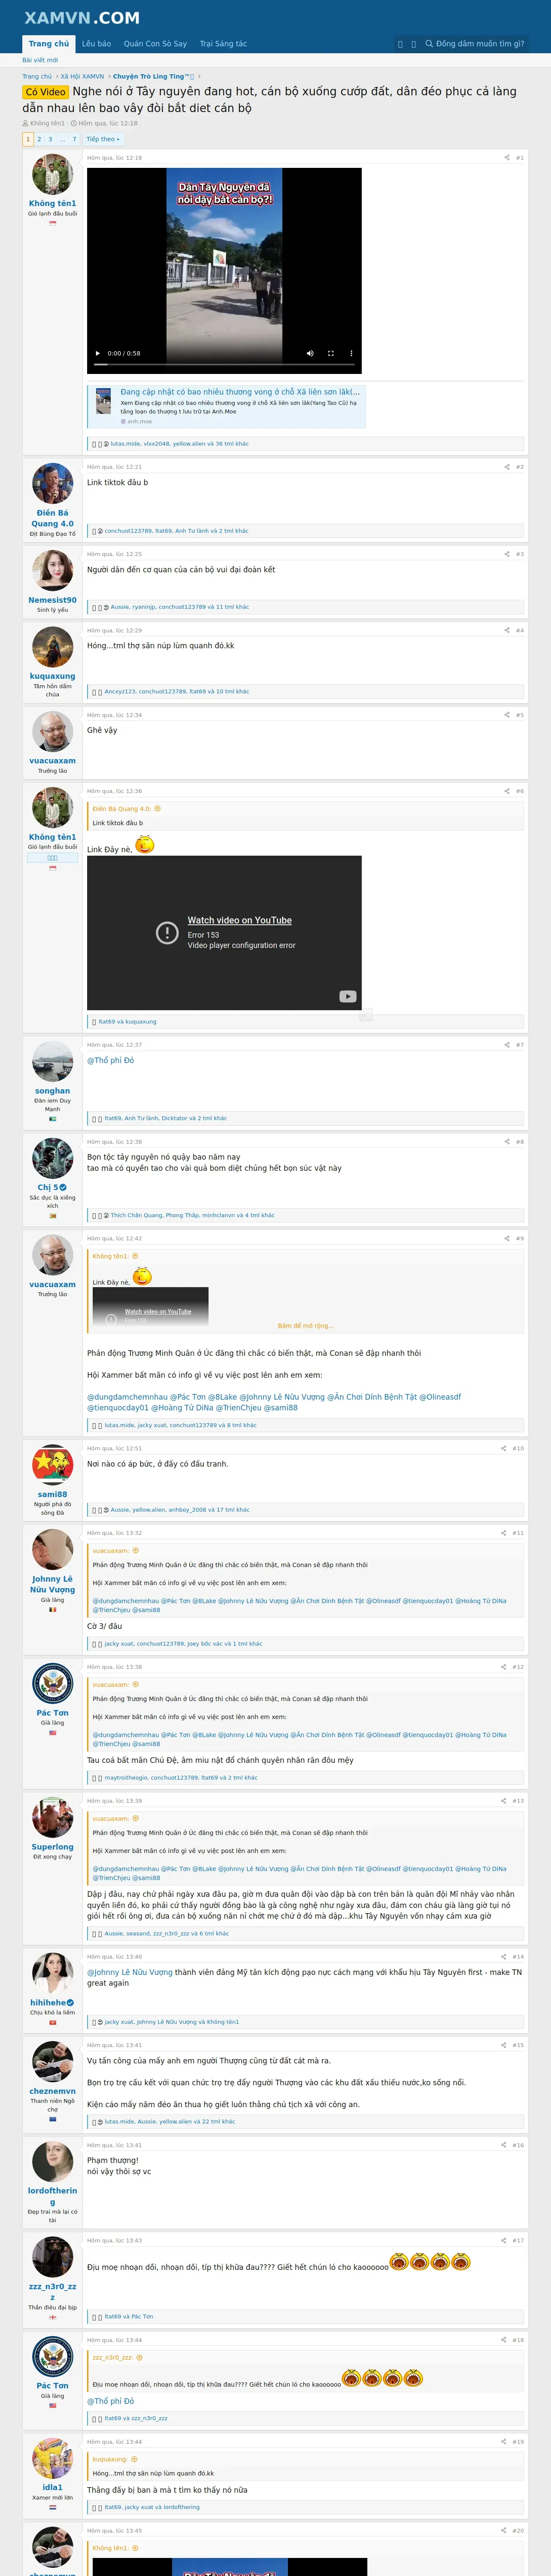Expand the collapsed quote via 'Bấm để mở rộng...'
The height and width of the screenshot is (2576, 551).
[x=306, y=1326]
